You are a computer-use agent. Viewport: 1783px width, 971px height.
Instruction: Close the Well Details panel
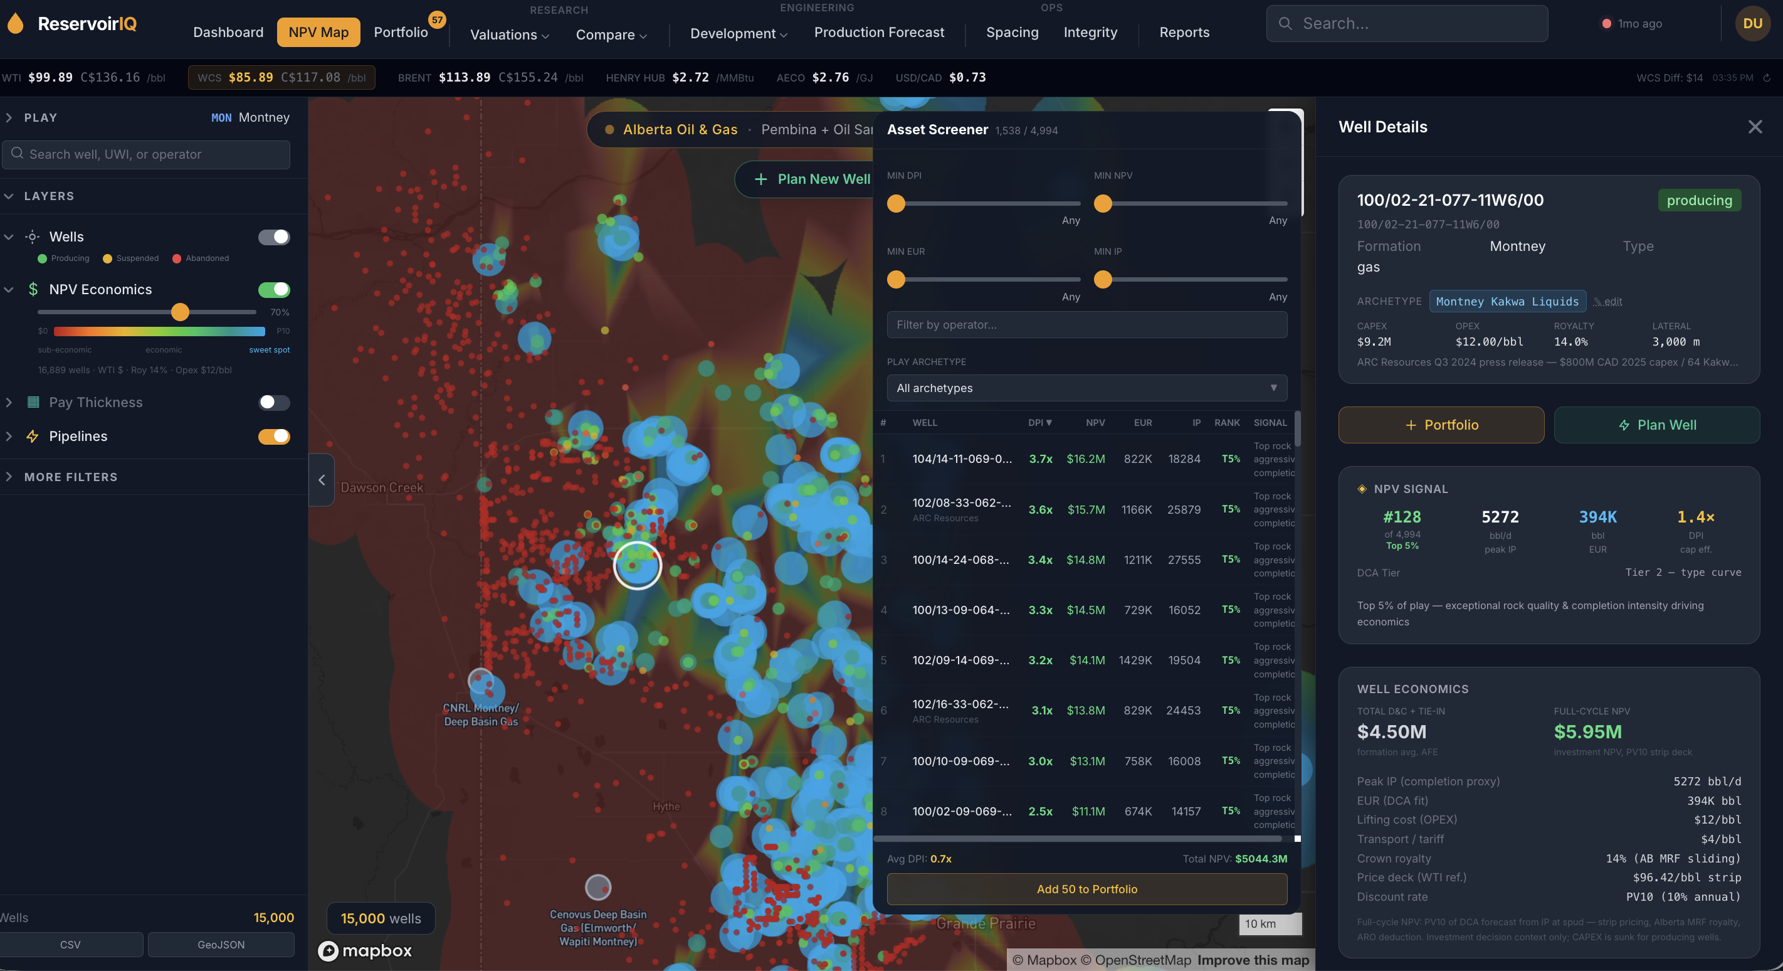[x=1755, y=127]
